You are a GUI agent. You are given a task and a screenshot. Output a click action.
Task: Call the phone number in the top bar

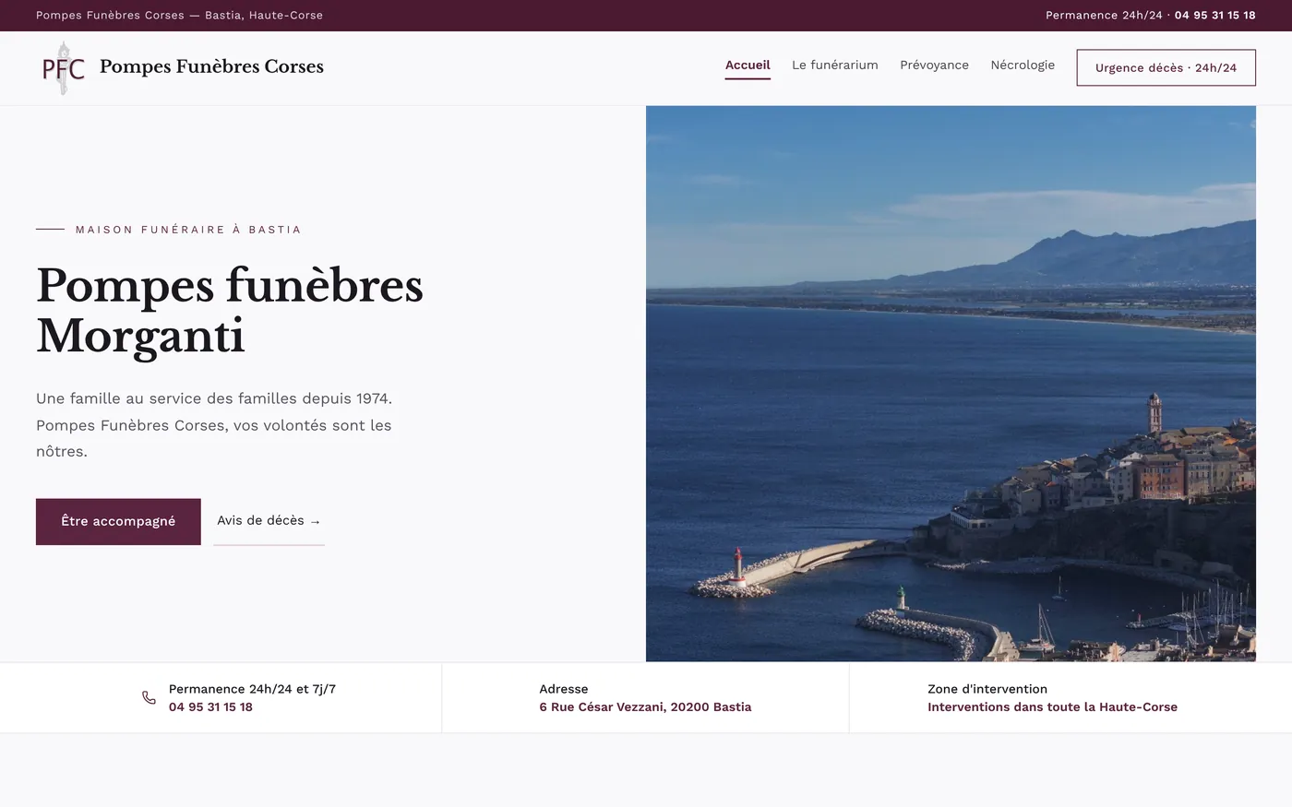(x=1214, y=16)
